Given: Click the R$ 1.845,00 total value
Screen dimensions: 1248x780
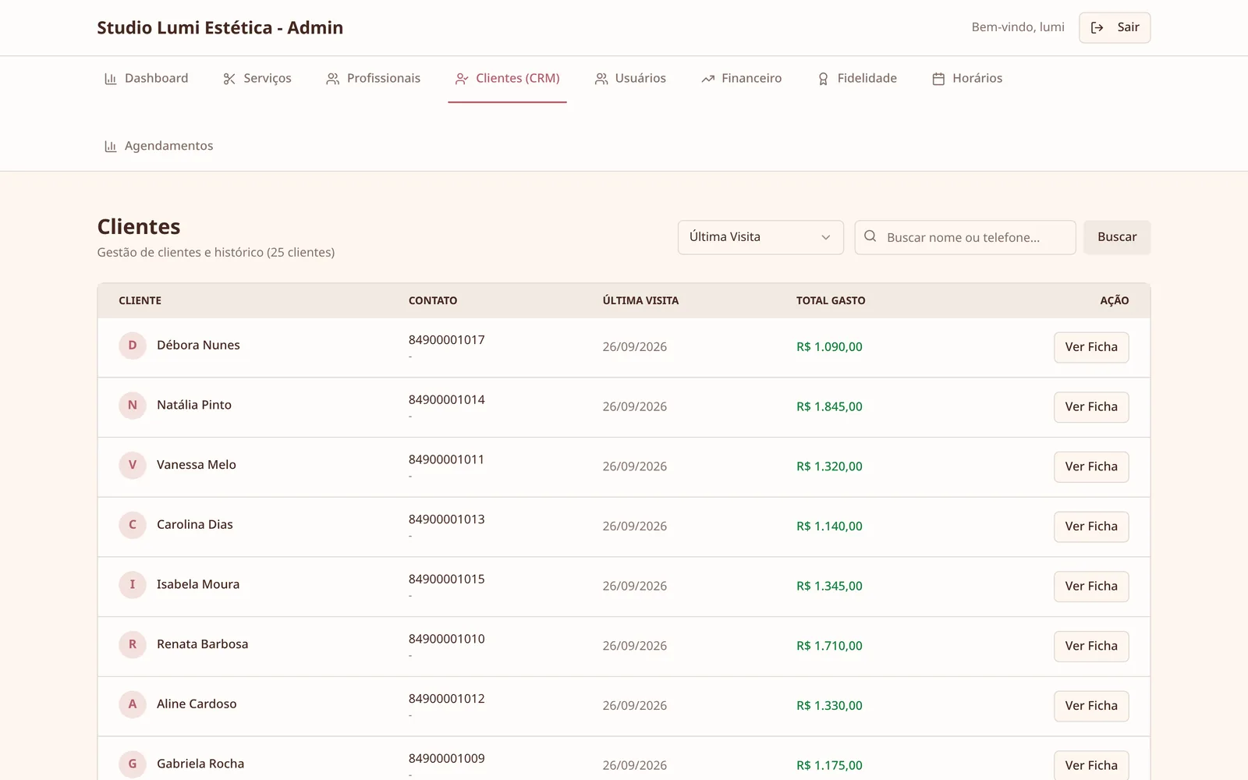Looking at the screenshot, I should click(x=829, y=407).
